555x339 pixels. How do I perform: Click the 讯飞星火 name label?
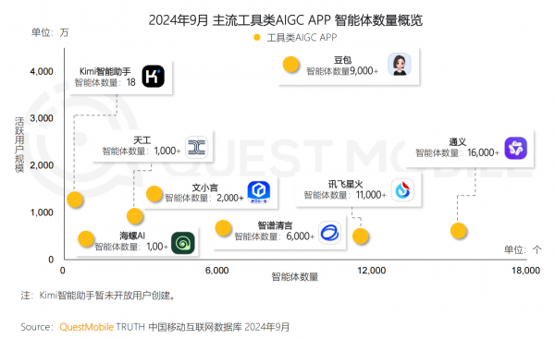click(x=345, y=184)
